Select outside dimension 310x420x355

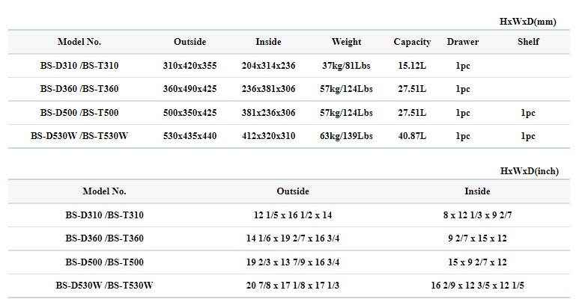click(190, 66)
